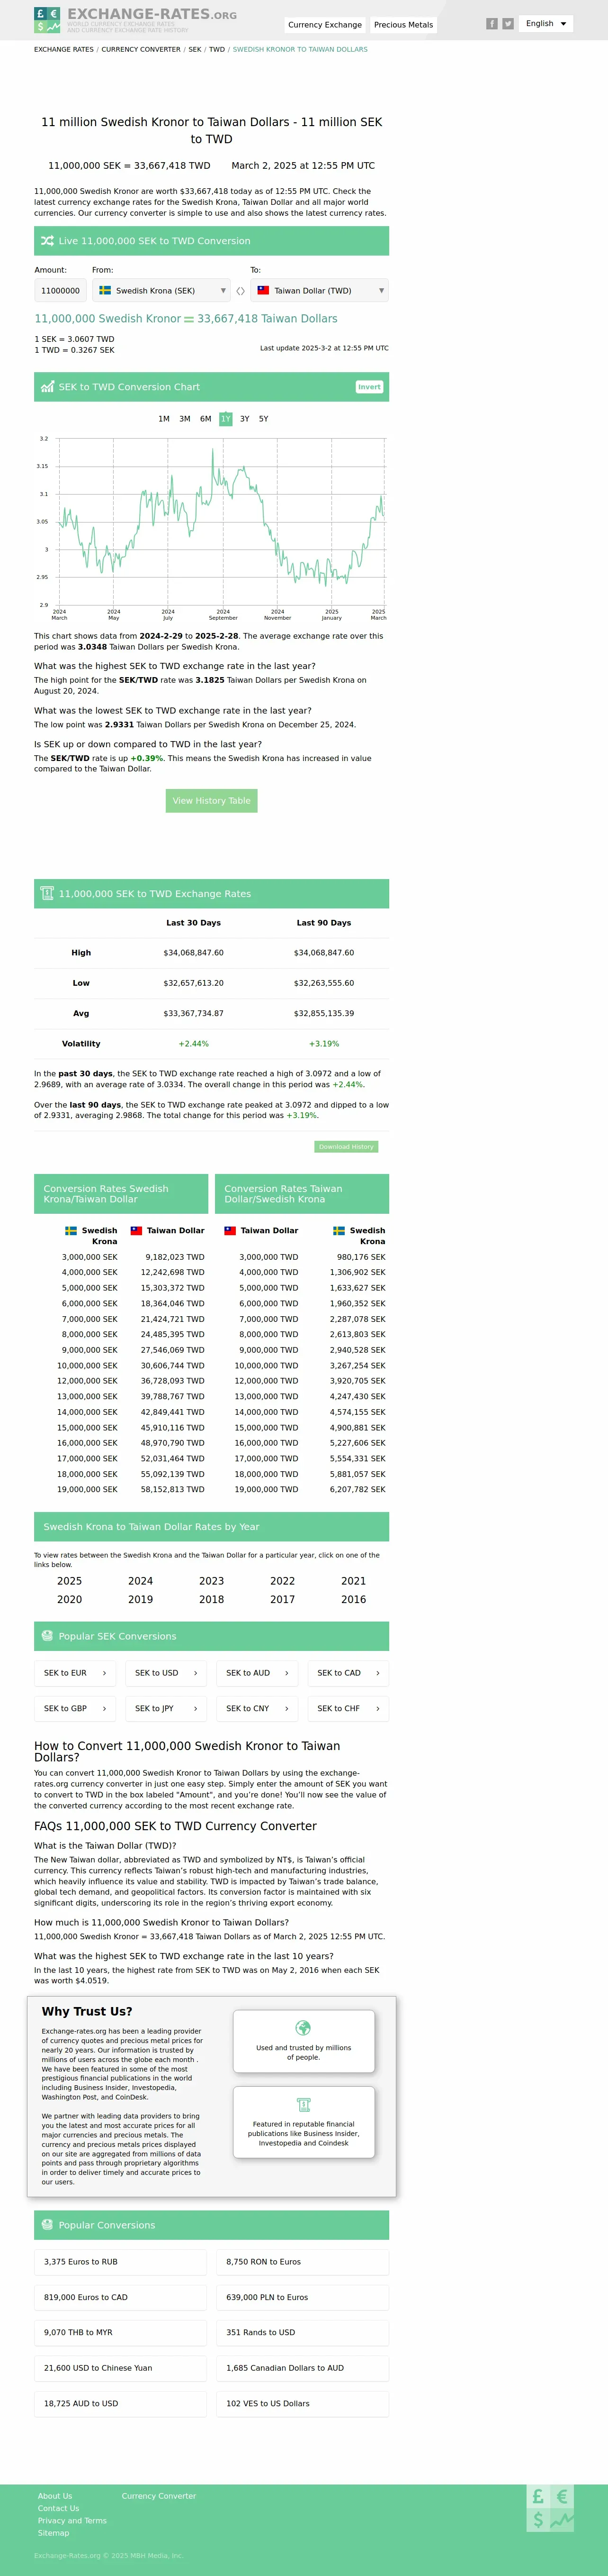608x2576 pixels.
Task: Click the chart icon in Conversion Chart header
Action: coord(47,387)
